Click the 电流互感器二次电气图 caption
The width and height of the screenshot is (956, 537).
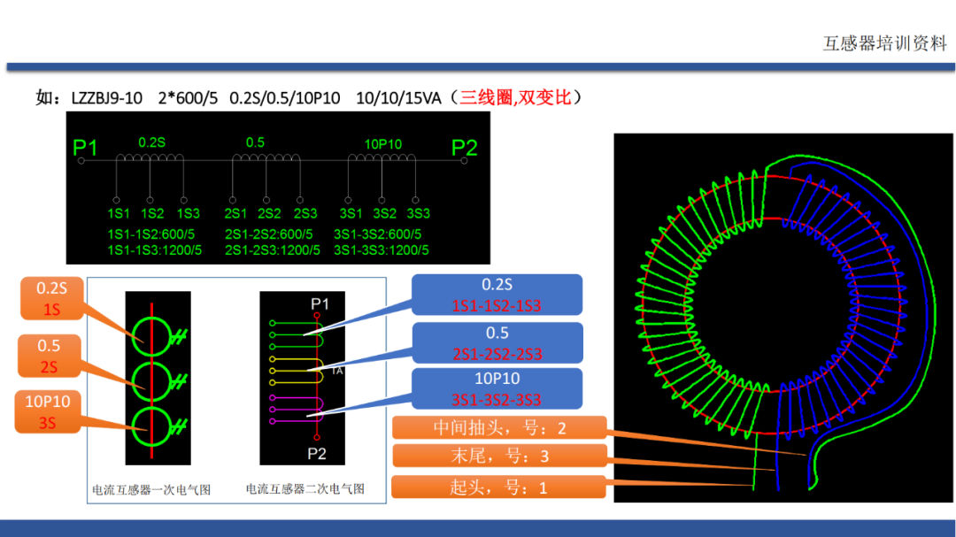pyautogui.click(x=305, y=488)
